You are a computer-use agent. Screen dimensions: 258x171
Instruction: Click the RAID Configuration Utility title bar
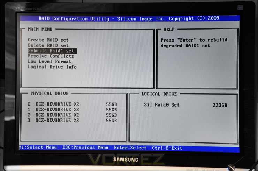[x=129, y=18]
